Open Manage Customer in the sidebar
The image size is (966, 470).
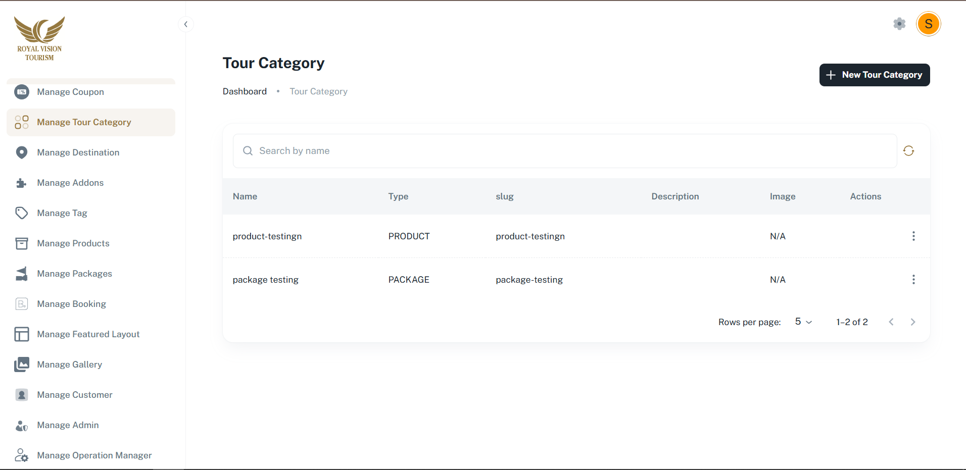pyautogui.click(x=74, y=395)
